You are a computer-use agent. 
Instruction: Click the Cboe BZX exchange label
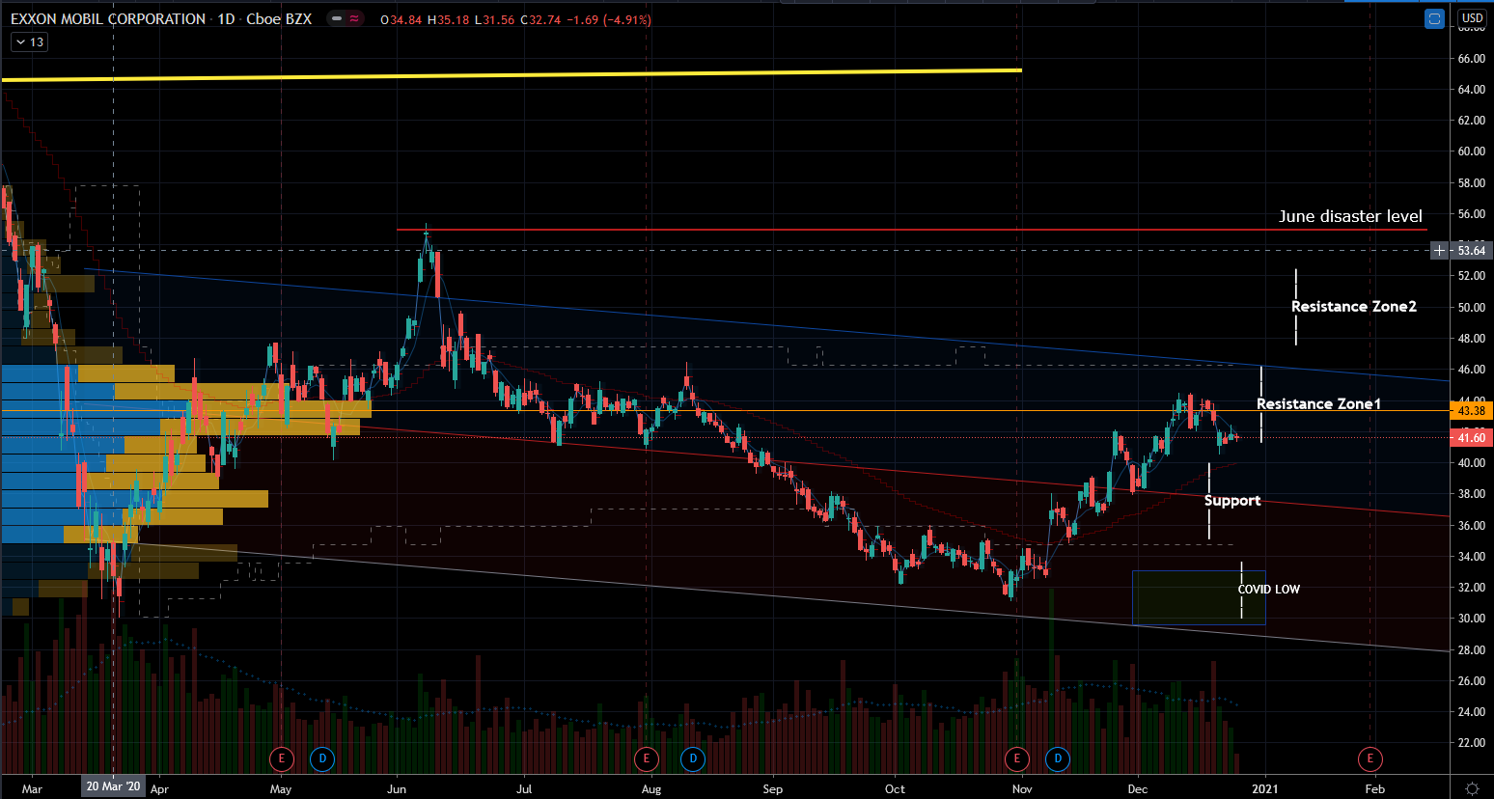pos(279,19)
